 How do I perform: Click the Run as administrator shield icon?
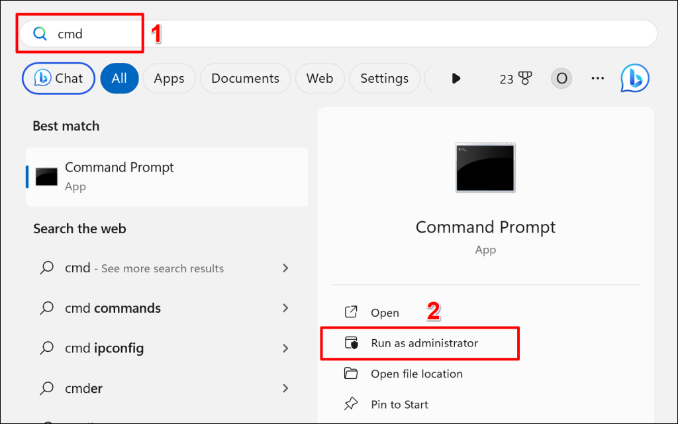pos(351,343)
